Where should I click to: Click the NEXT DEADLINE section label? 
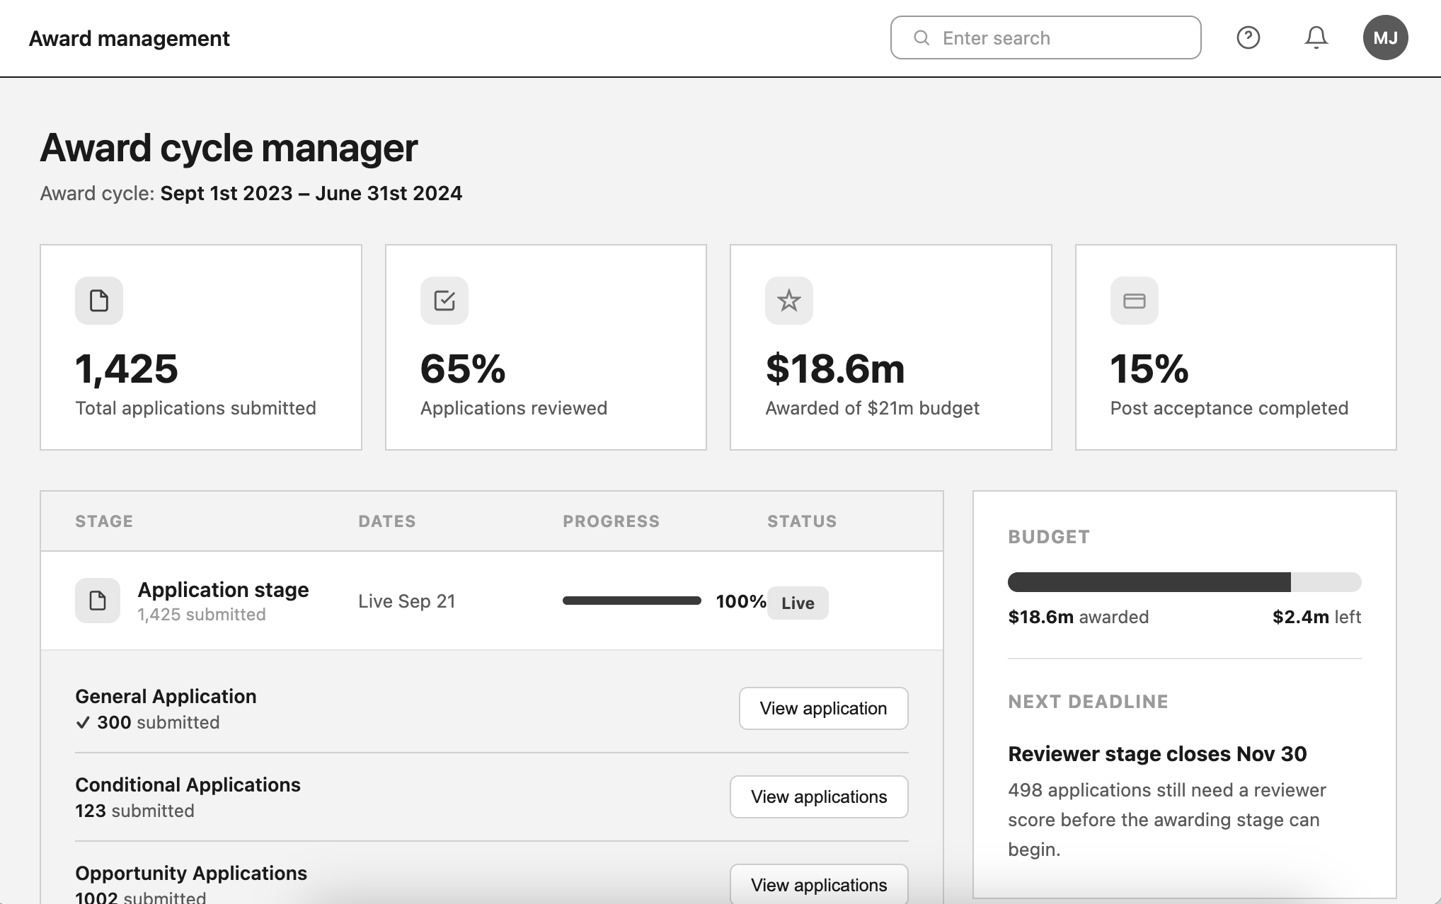coord(1088,702)
